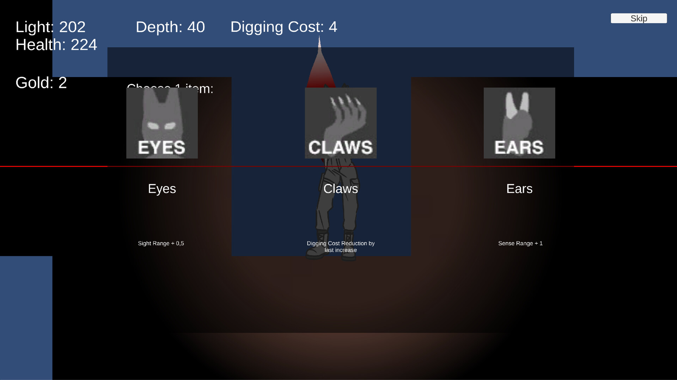Click the Sight Range + 0,5 description
The height and width of the screenshot is (380, 677).
point(161,243)
